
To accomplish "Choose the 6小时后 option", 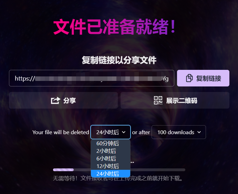I will click(x=111, y=159).
